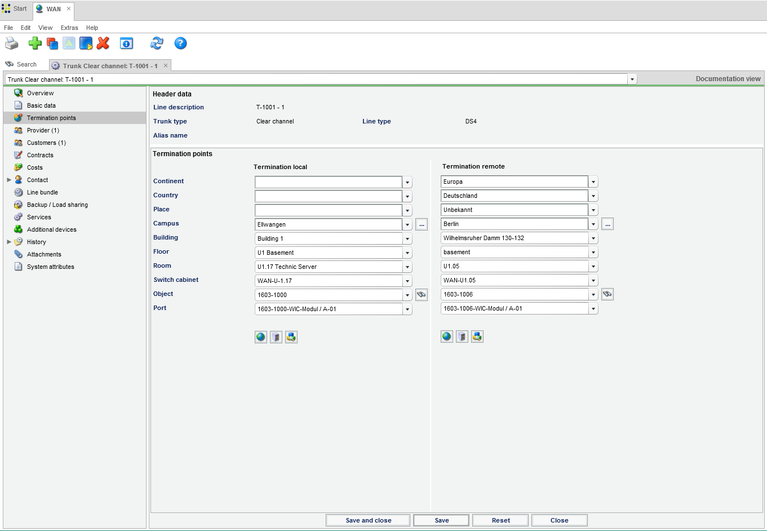Switch to the Search tab
Viewport: 767px width, 531px height.
(x=21, y=65)
